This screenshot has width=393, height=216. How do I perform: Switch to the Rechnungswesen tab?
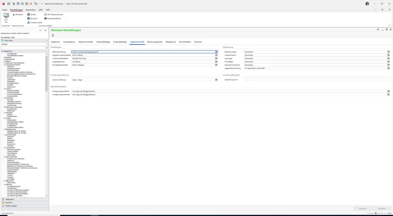coord(155,42)
